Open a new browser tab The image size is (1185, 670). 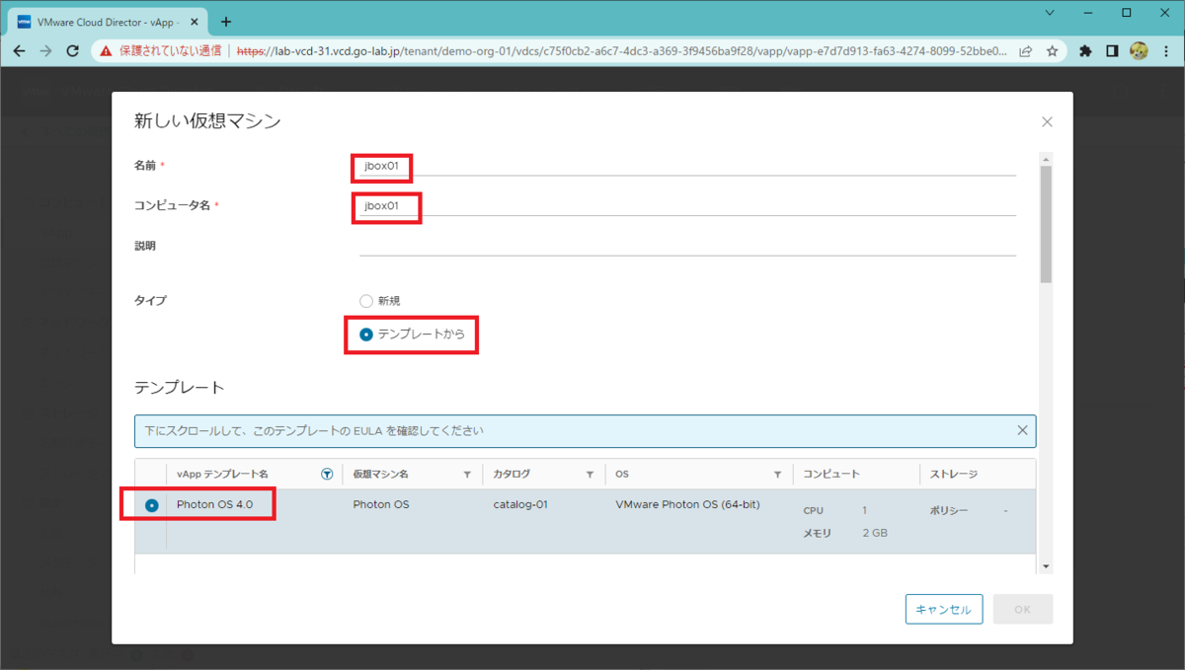point(226,21)
